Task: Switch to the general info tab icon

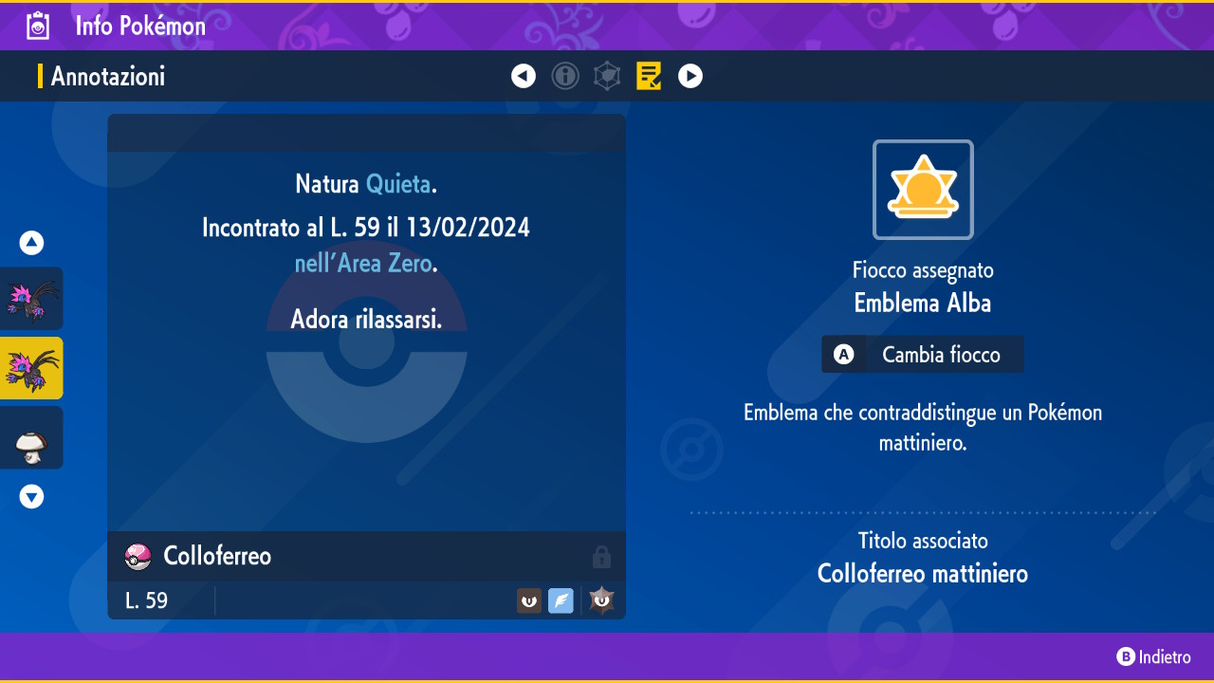Action: 565,76
